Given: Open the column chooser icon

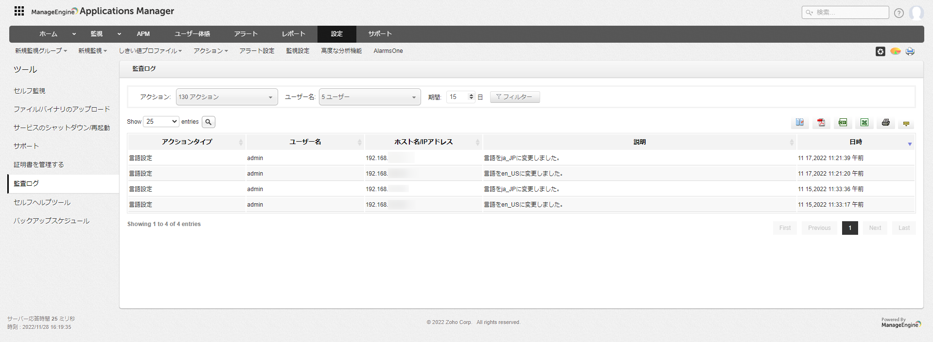Looking at the screenshot, I should click(x=800, y=122).
